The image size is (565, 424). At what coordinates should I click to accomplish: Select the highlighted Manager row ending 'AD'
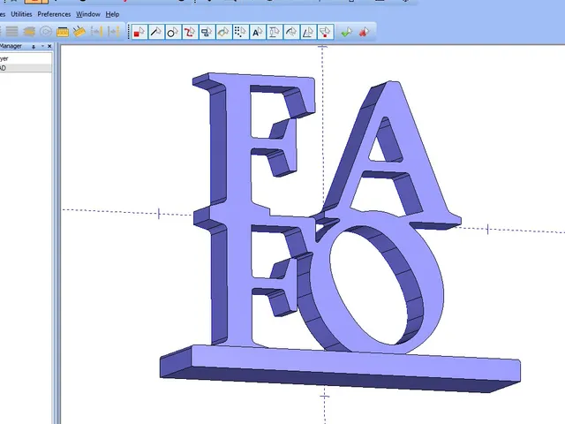click(26, 68)
